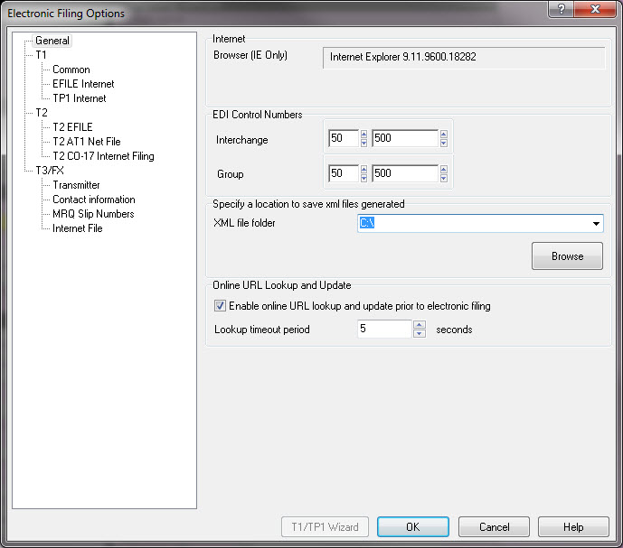Open EFILE Internet settings
The image size is (623, 548).
point(83,84)
